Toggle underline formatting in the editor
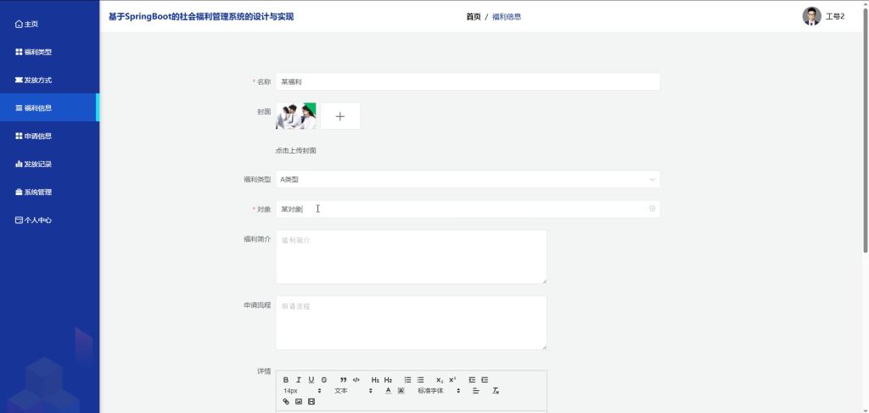Viewport: 869px width, 413px height. pos(311,380)
